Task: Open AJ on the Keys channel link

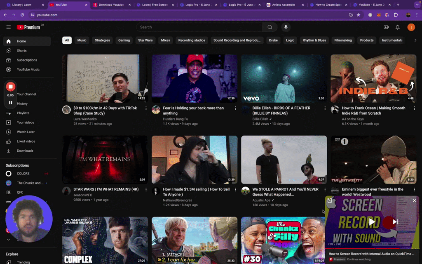Action: coord(353,119)
